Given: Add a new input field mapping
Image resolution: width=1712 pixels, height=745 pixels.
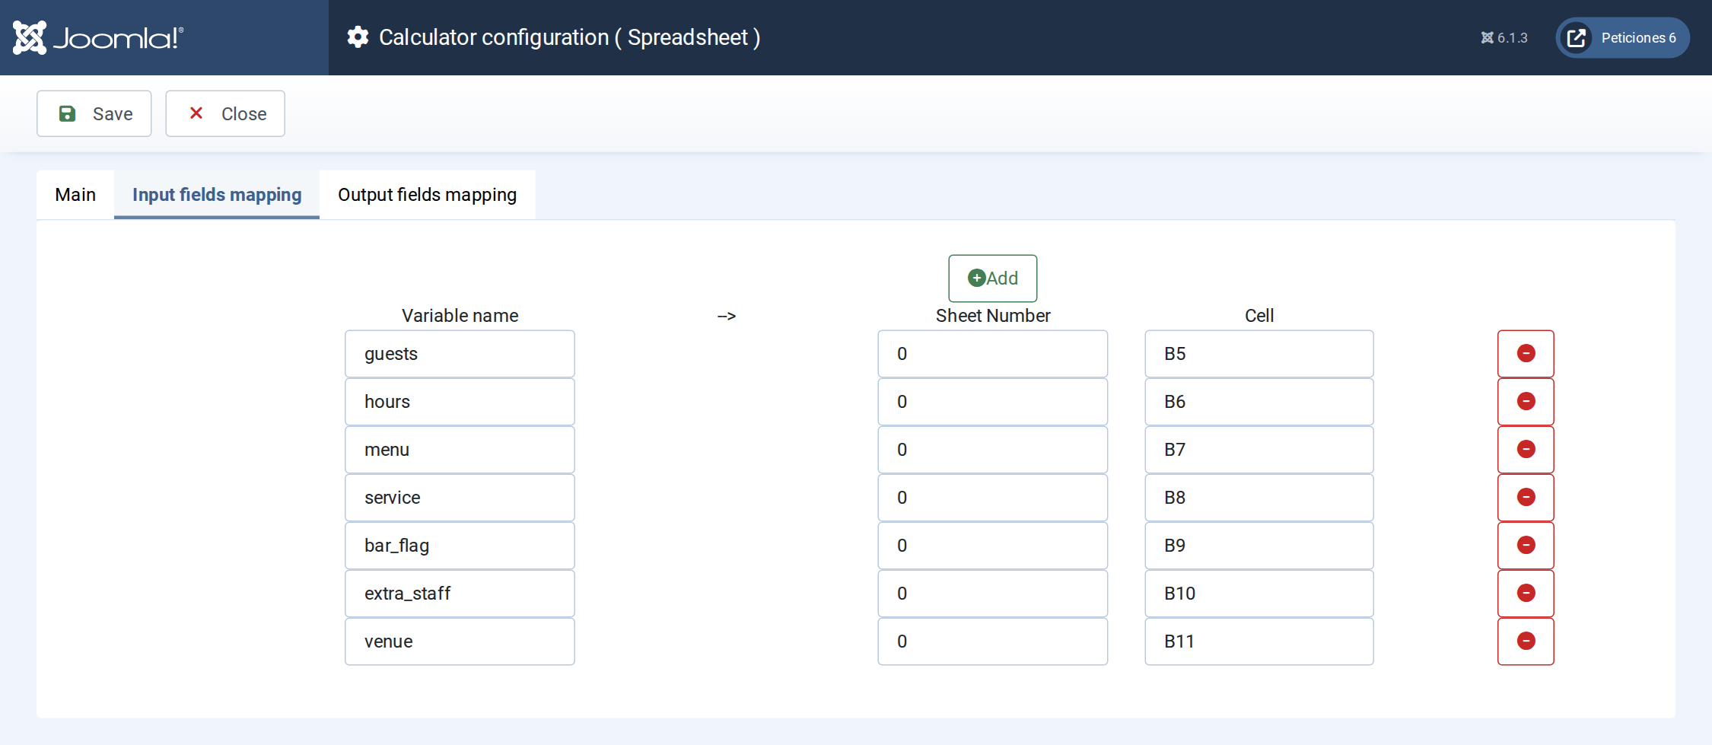Looking at the screenshot, I should click(x=993, y=279).
